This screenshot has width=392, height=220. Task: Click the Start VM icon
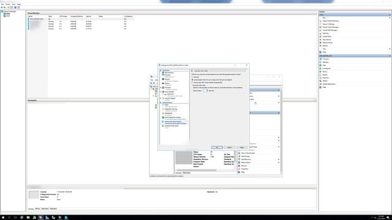coord(320,65)
